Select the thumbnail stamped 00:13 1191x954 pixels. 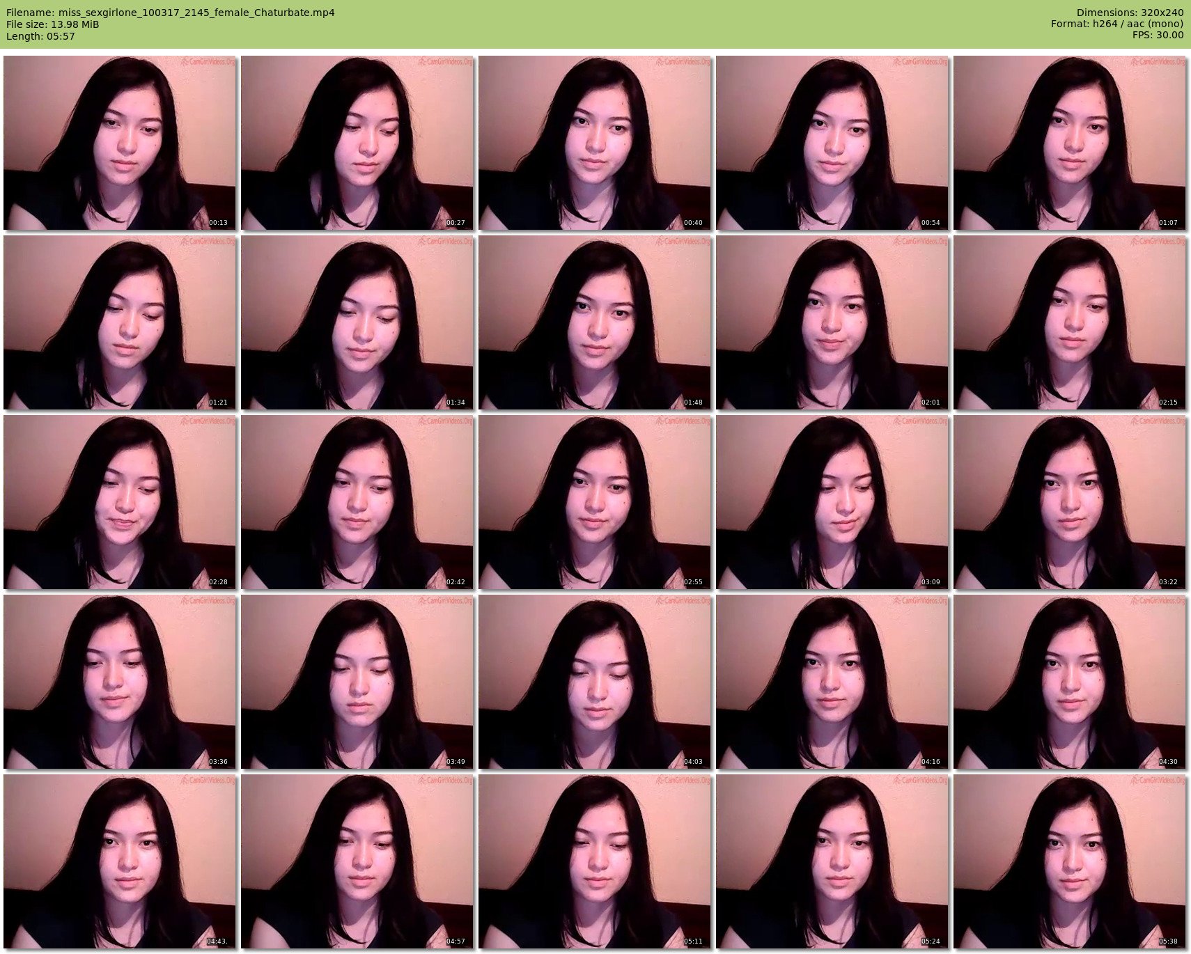tap(120, 143)
